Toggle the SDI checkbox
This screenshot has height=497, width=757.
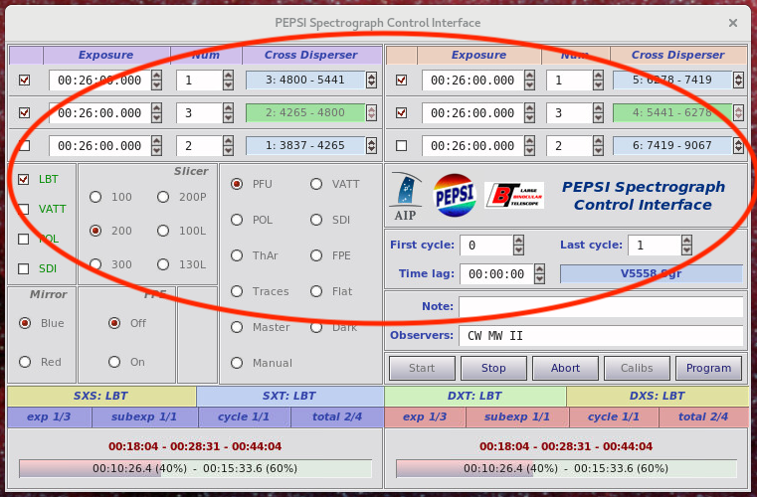(x=23, y=268)
